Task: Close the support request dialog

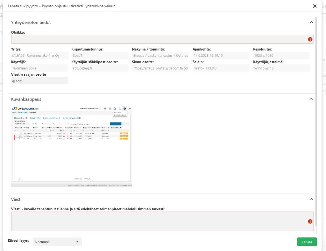Action: point(315,6)
